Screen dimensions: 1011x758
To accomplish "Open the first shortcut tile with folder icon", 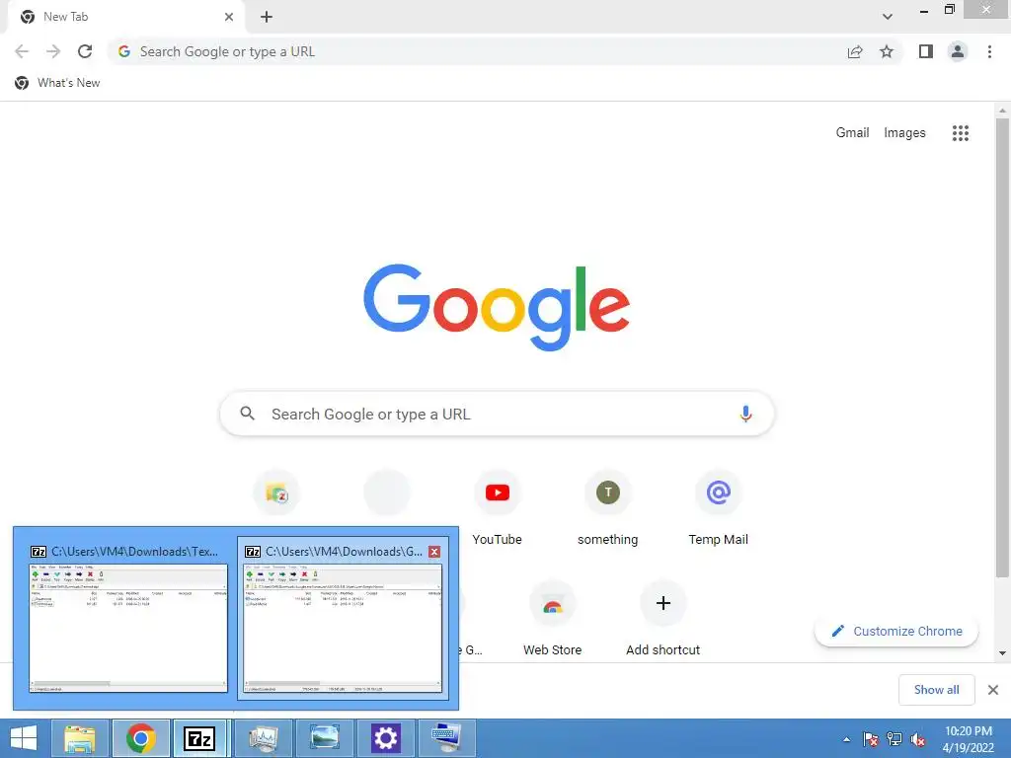I will click(x=276, y=493).
